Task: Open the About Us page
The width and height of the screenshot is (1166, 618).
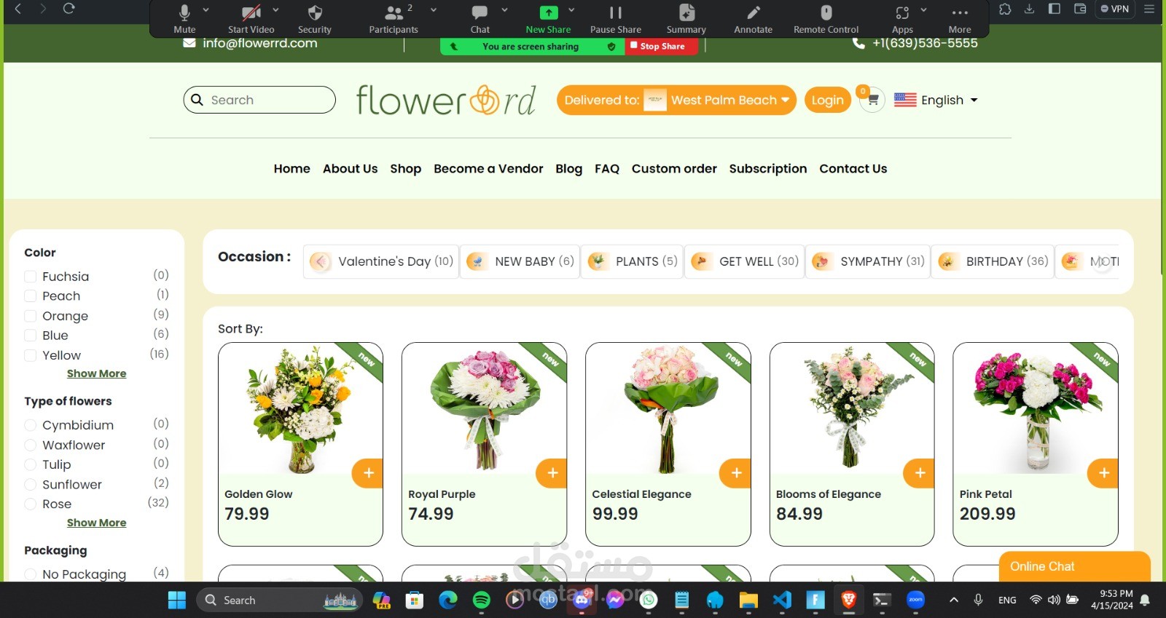Action: [350, 169]
